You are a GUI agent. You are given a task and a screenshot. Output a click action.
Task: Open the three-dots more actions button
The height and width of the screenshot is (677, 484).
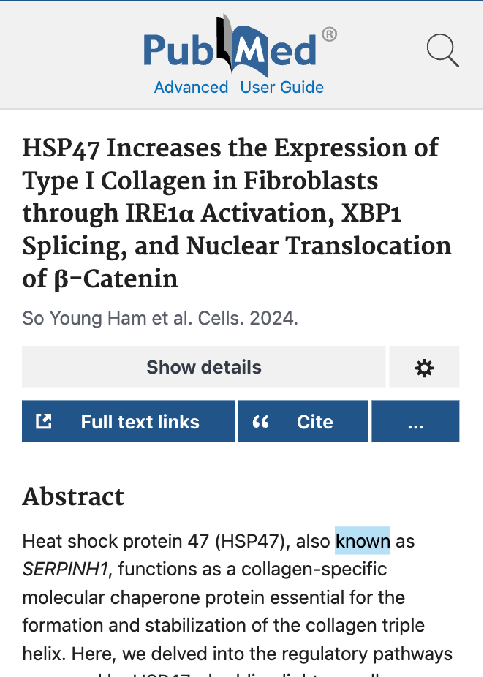point(415,422)
